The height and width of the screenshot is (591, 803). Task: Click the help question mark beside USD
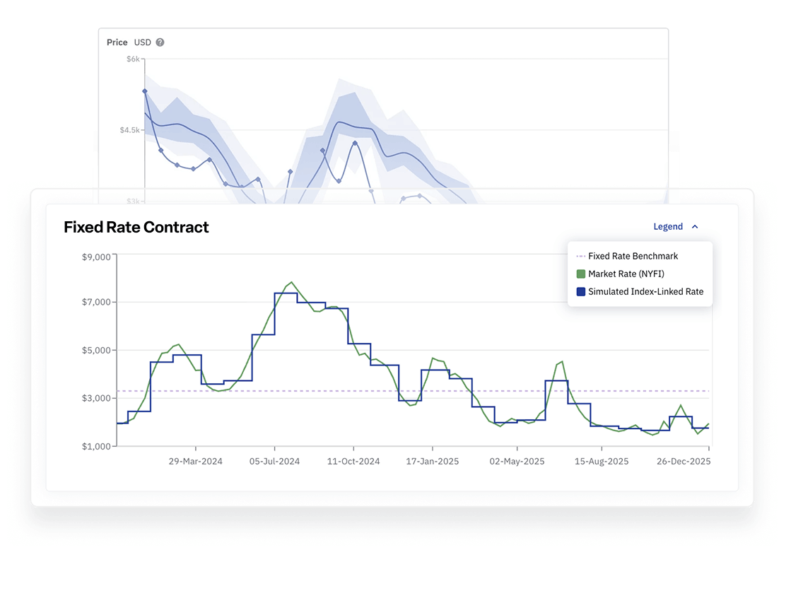click(160, 42)
